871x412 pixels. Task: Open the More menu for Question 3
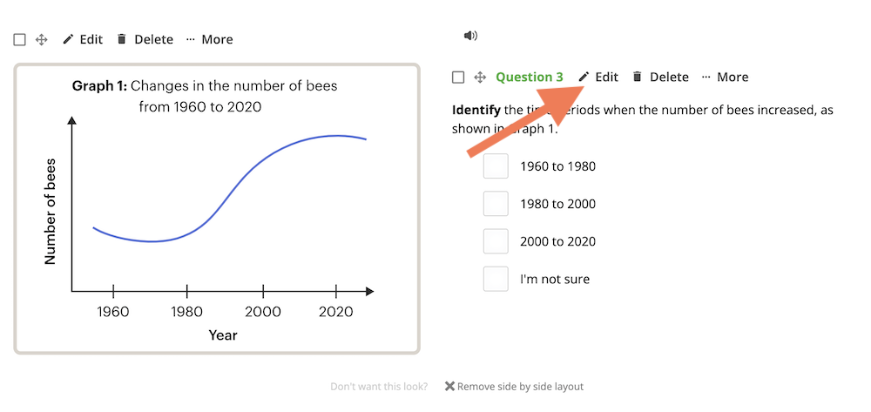point(725,78)
